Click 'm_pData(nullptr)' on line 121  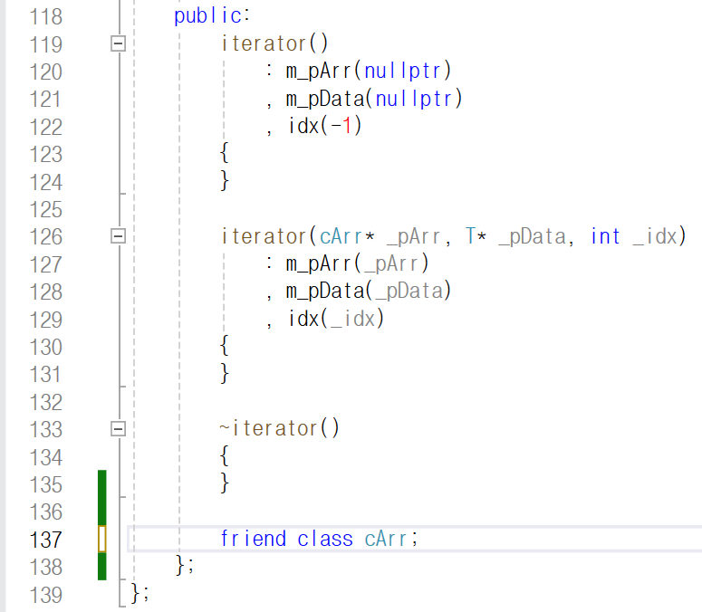click(374, 99)
